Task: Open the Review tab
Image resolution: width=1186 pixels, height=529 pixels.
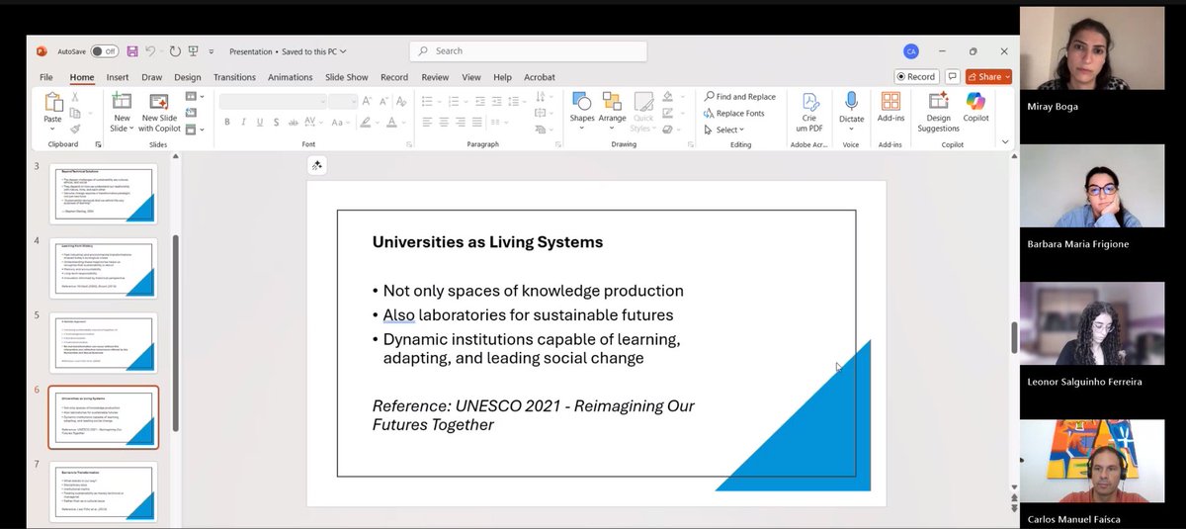Action: point(435,77)
